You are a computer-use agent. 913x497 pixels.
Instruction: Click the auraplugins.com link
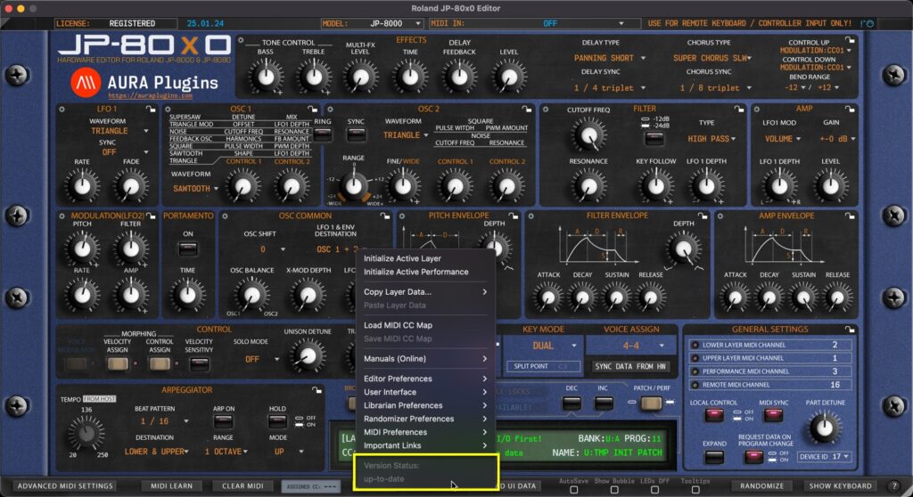(150, 96)
